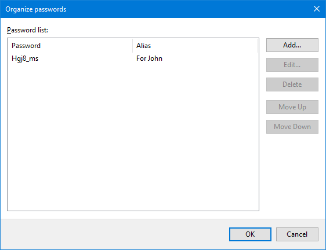This screenshot has height=250, width=326.
Task: Open the Add... password dialog
Action: tap(292, 45)
